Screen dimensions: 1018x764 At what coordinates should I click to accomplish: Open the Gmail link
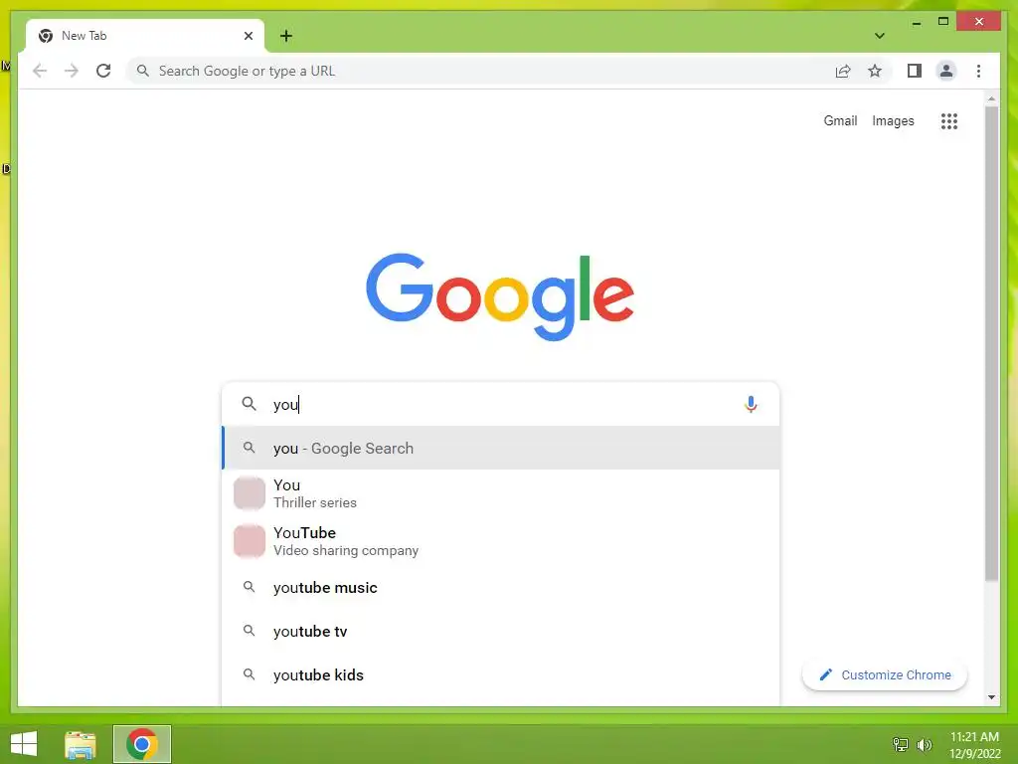tap(840, 120)
